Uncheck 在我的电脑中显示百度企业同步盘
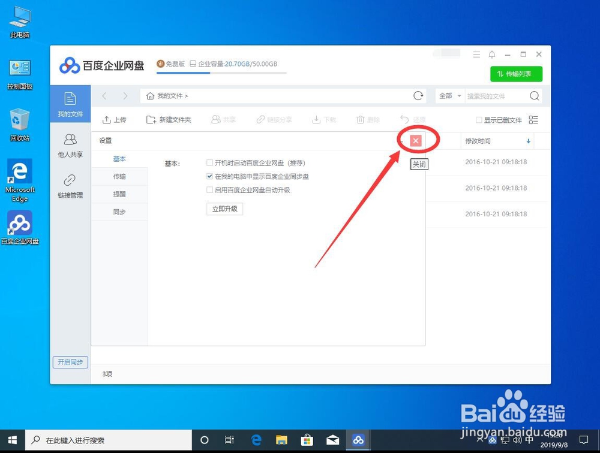This screenshot has height=453, width=600. point(209,176)
